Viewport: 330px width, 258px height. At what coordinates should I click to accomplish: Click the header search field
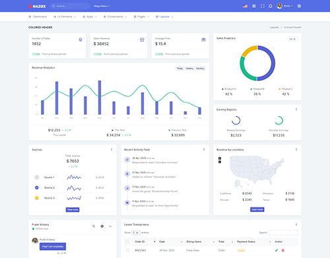coord(70,6)
